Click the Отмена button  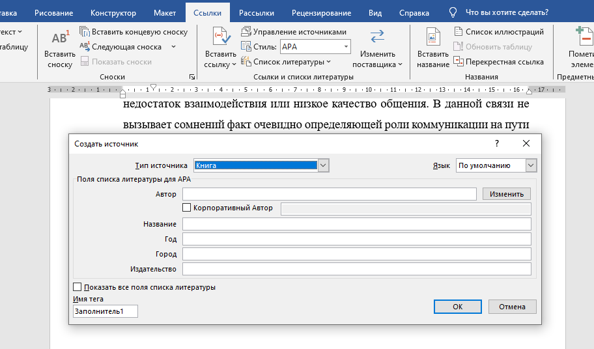(x=511, y=307)
